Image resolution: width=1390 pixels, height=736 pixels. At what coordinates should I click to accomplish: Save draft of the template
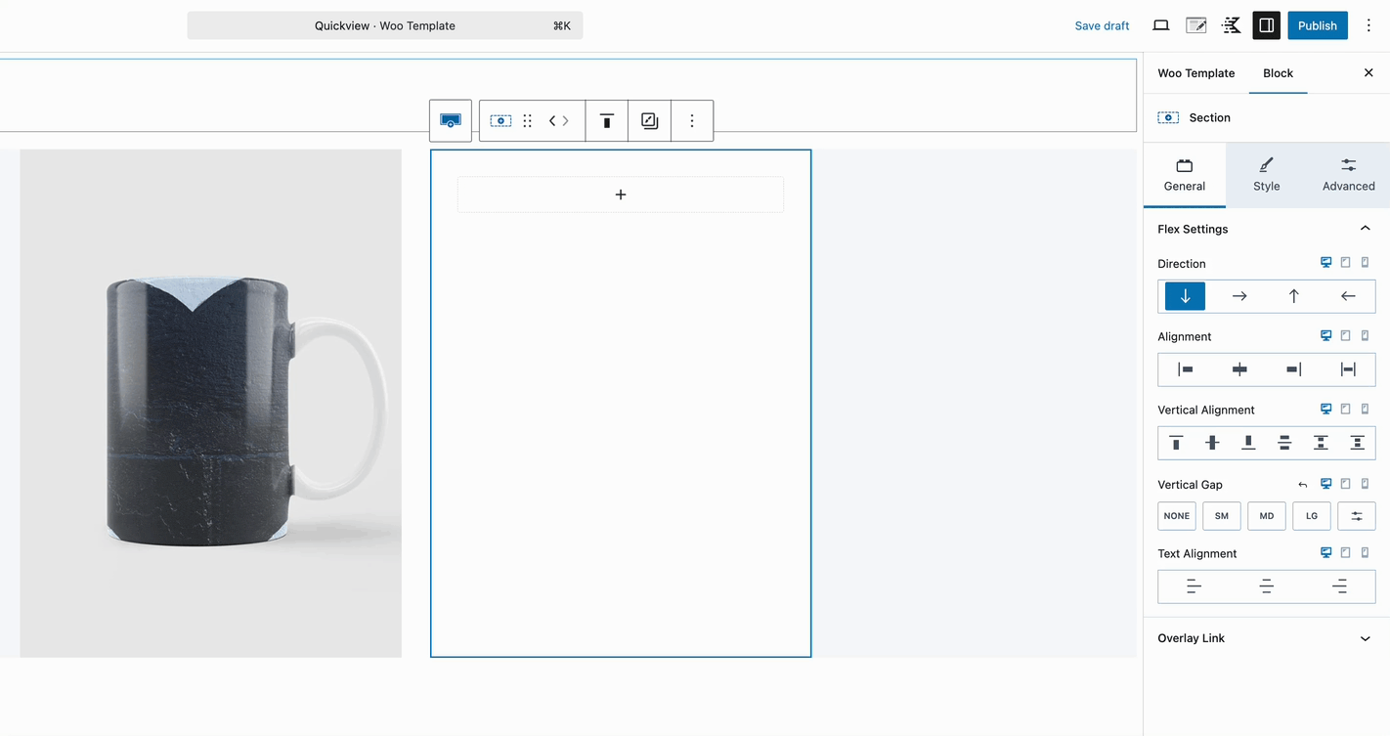[1102, 25]
